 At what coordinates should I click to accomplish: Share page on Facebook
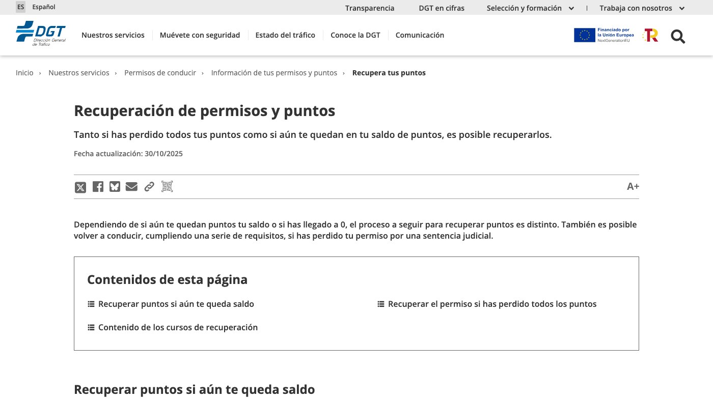98,187
